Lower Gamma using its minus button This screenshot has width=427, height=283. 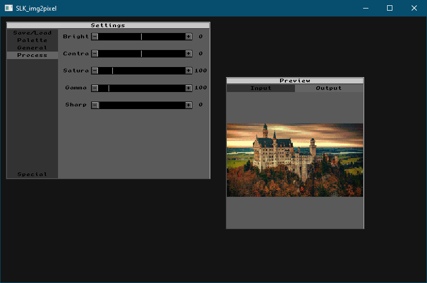pyautogui.click(x=95, y=88)
